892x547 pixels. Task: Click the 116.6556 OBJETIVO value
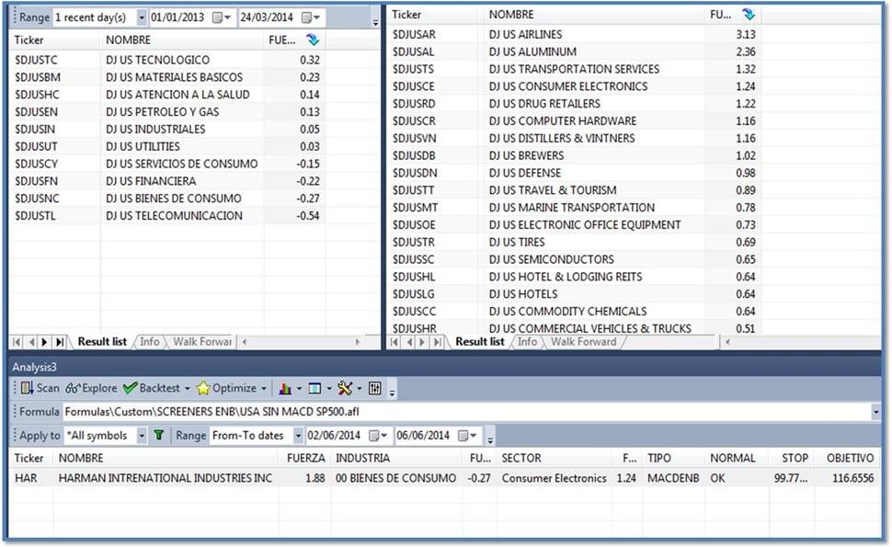pyautogui.click(x=852, y=478)
